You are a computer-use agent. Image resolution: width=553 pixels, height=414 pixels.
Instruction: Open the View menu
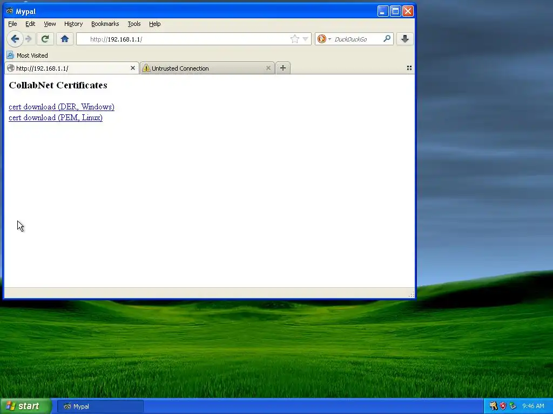coord(50,24)
